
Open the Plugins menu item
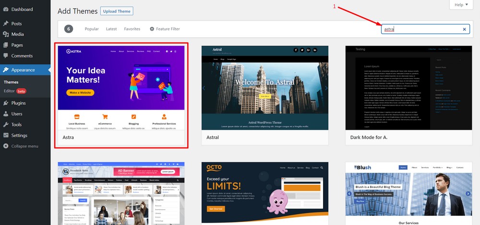click(x=25, y=103)
